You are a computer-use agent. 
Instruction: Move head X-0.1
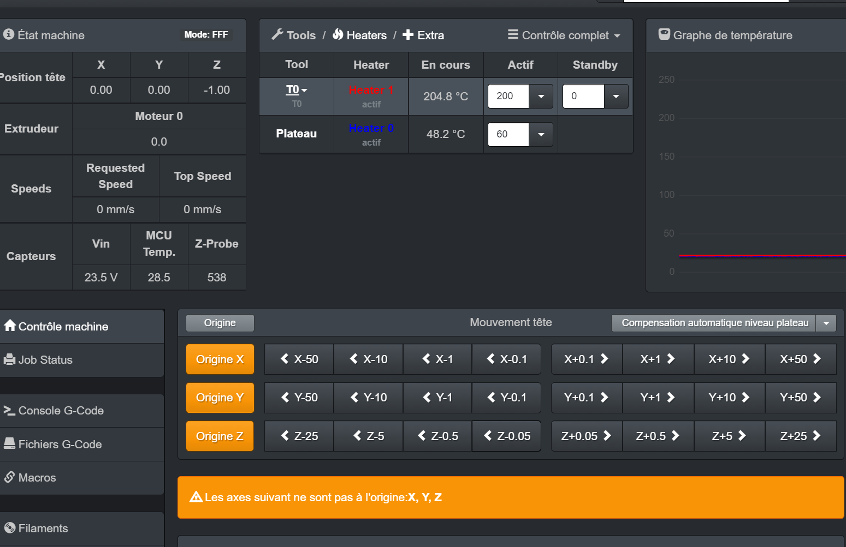[x=506, y=359]
